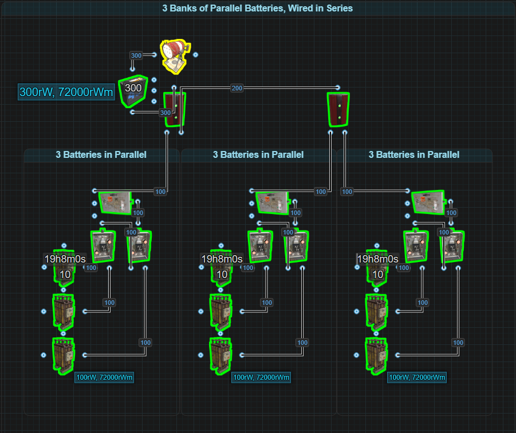Click the title 3 Banks of Parallel Batteries
Viewport: 516px width, 433px height.
click(257, 8)
